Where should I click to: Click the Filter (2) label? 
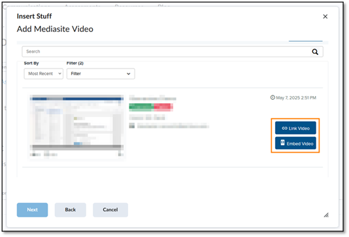point(75,63)
